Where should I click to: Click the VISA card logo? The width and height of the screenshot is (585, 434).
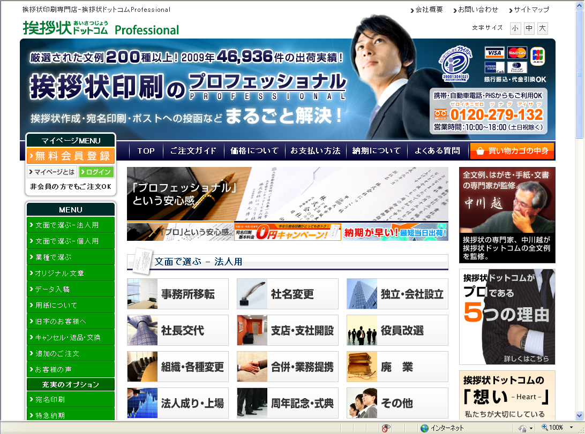494,52
